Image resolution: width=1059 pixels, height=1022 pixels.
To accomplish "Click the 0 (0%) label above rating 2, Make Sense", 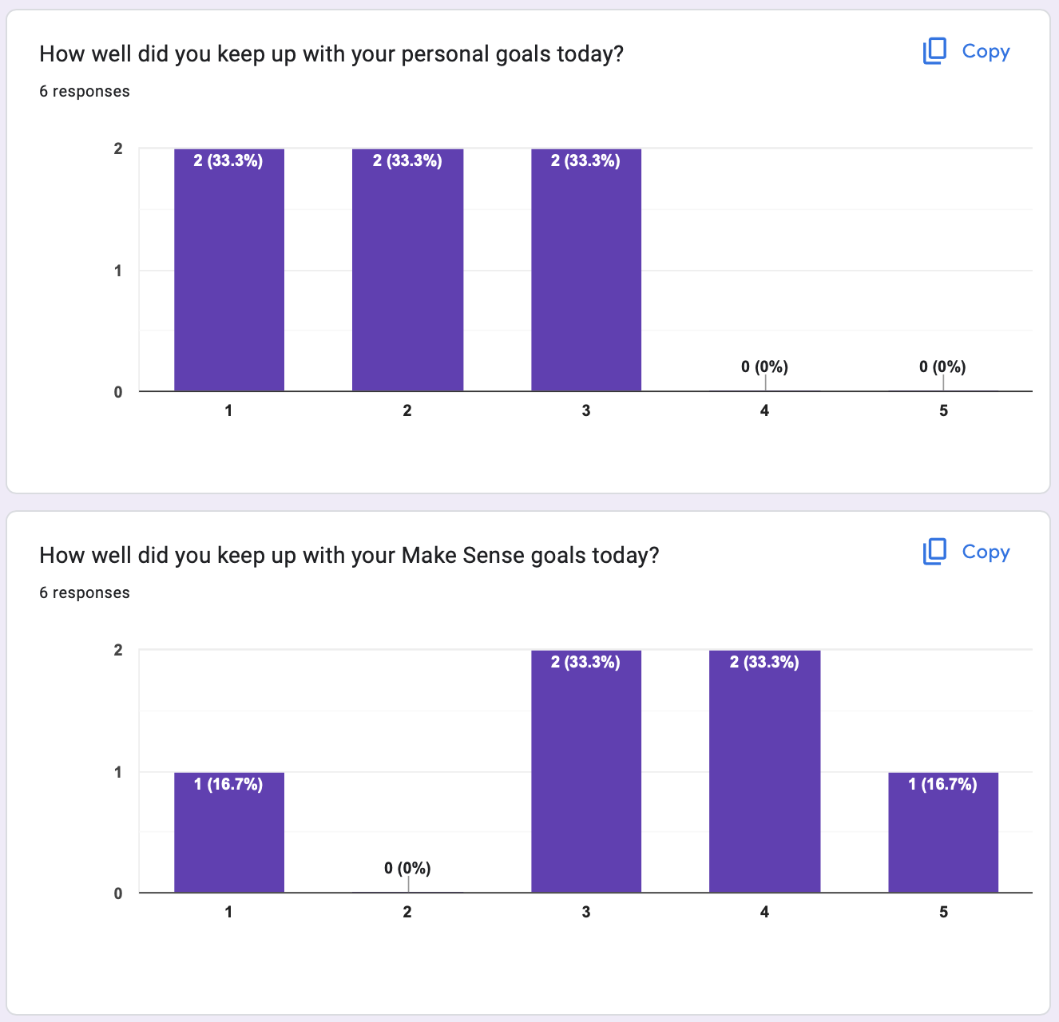I will (407, 868).
